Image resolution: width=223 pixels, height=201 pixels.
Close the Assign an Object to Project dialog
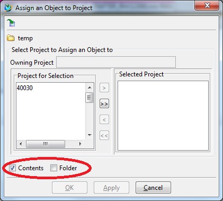coord(207,5)
